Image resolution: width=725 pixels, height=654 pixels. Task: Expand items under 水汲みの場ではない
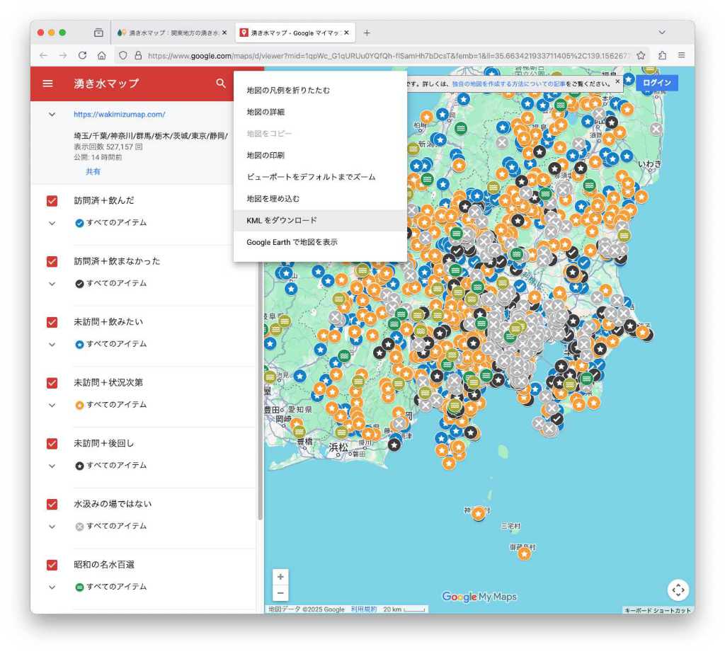(x=52, y=527)
